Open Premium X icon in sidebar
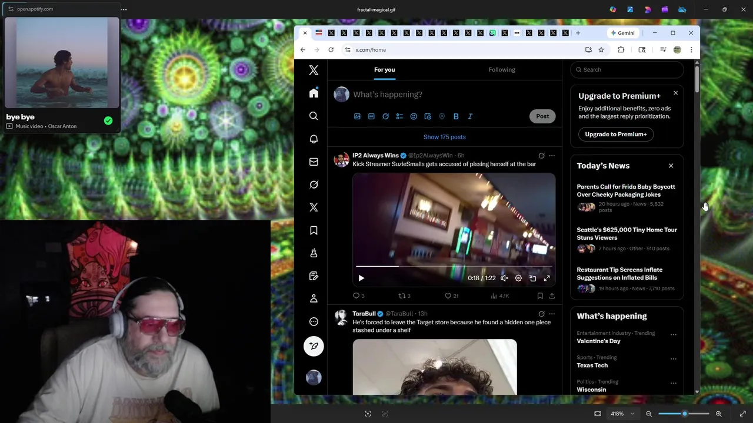The image size is (753, 423). pyautogui.click(x=314, y=207)
